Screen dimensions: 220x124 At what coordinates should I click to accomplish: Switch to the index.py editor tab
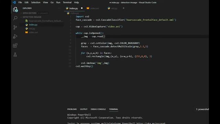coord(74,8)
